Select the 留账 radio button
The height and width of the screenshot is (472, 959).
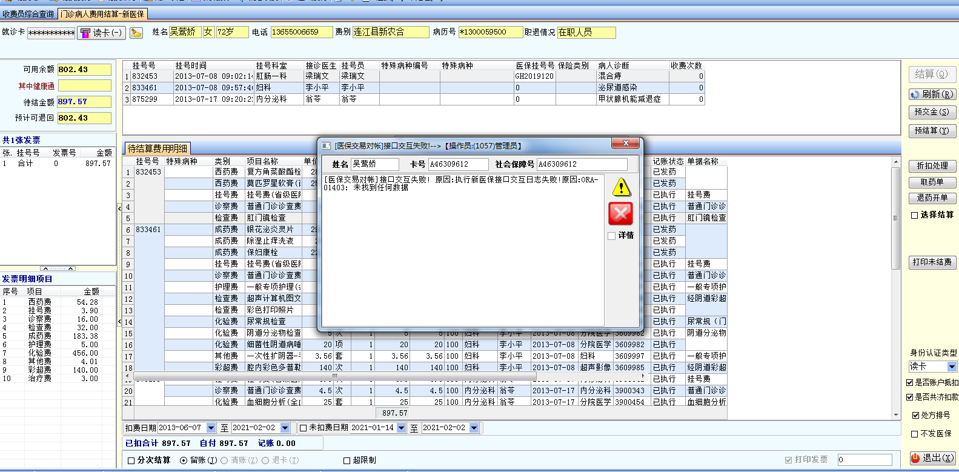click(x=184, y=460)
